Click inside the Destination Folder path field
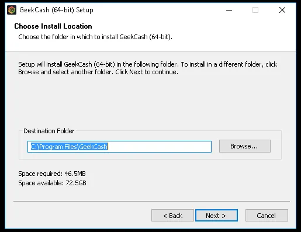The image size is (301, 232). tap(119, 147)
